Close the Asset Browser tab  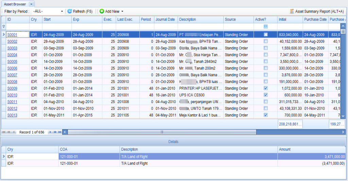[x=31, y=4]
